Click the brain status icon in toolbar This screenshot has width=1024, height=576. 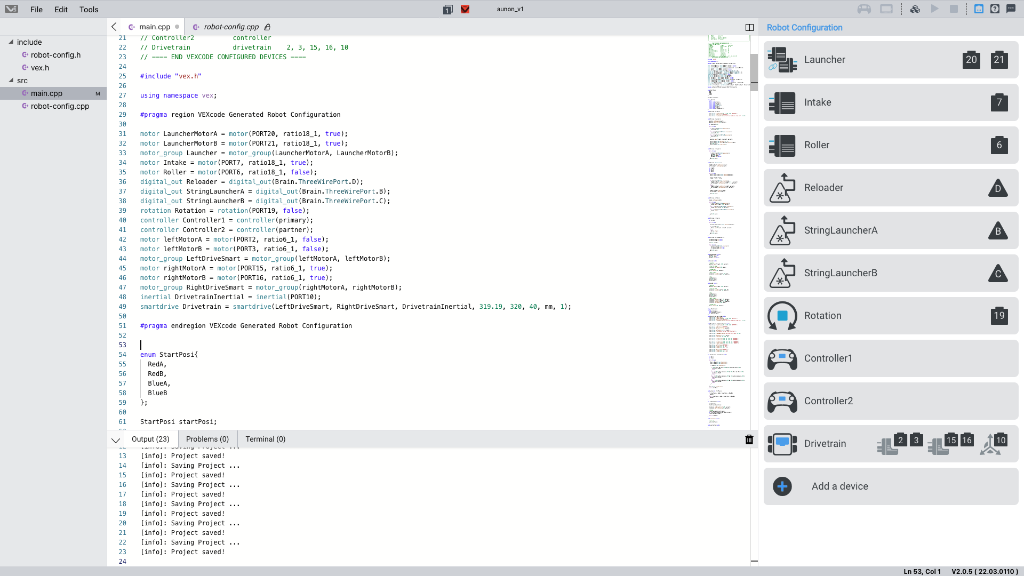[886, 9]
